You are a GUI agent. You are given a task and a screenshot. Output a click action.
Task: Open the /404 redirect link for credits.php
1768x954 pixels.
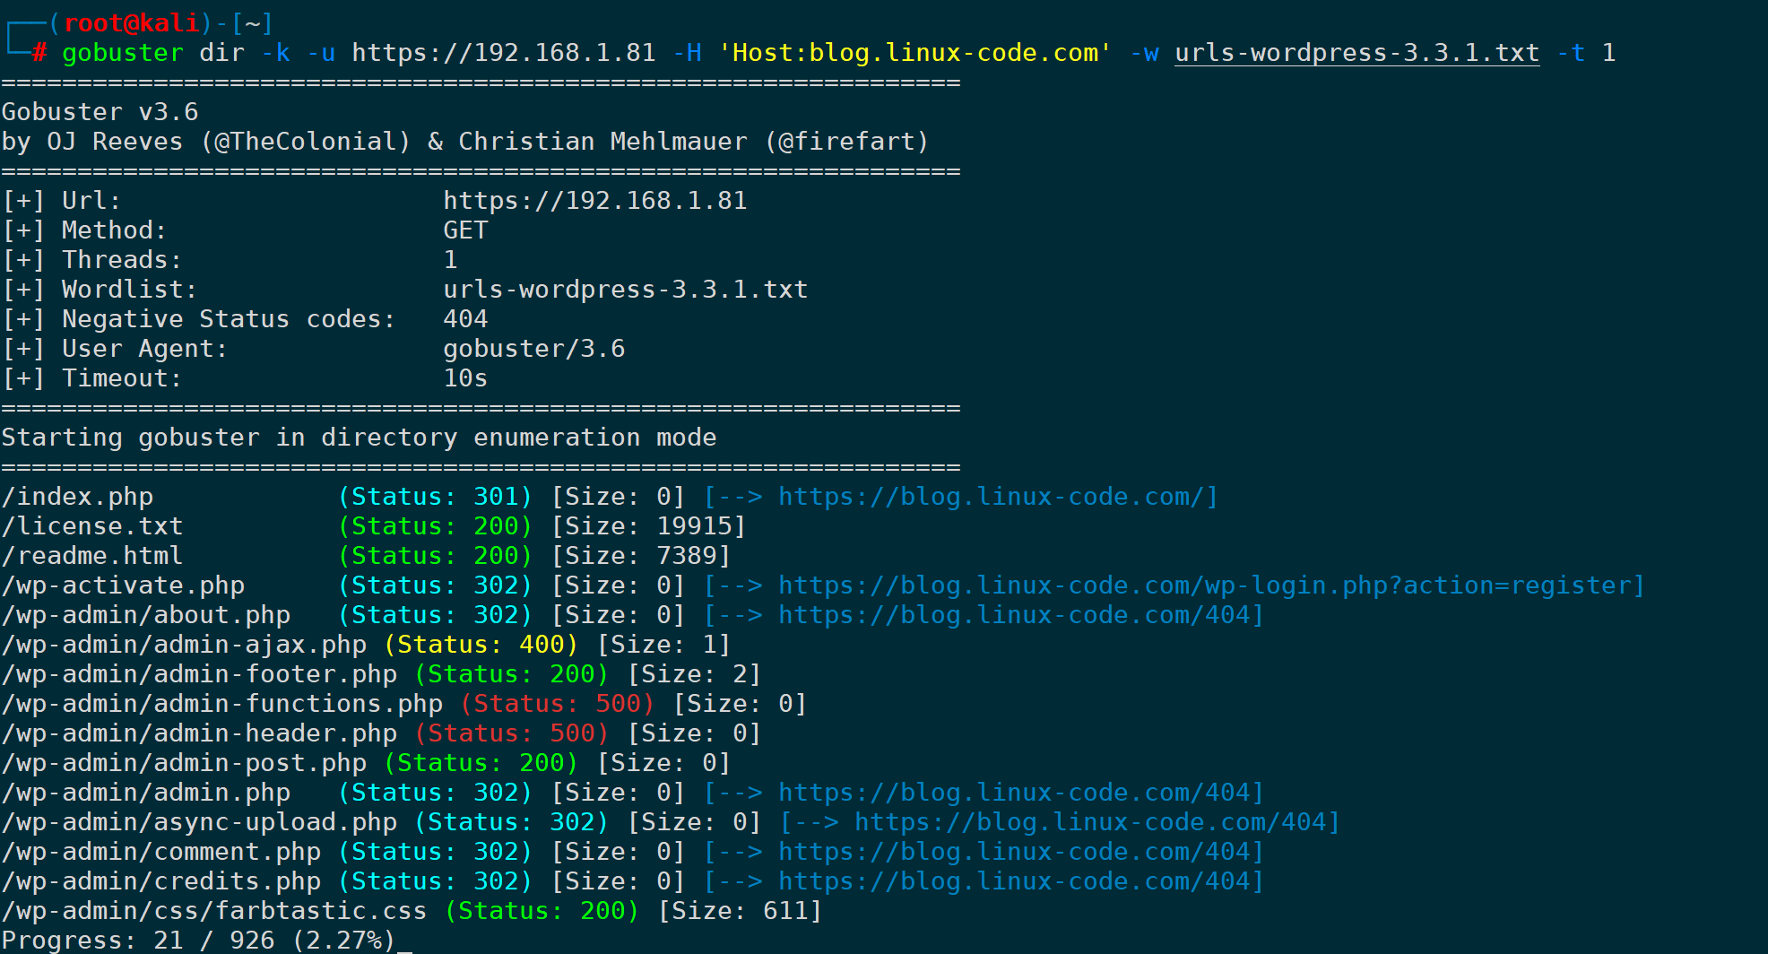coord(1013,881)
